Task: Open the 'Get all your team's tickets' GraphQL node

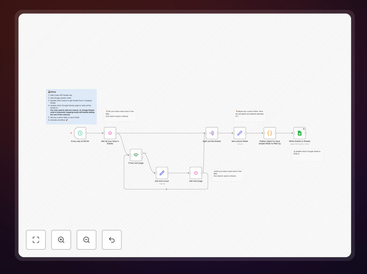Action: (x=110, y=133)
